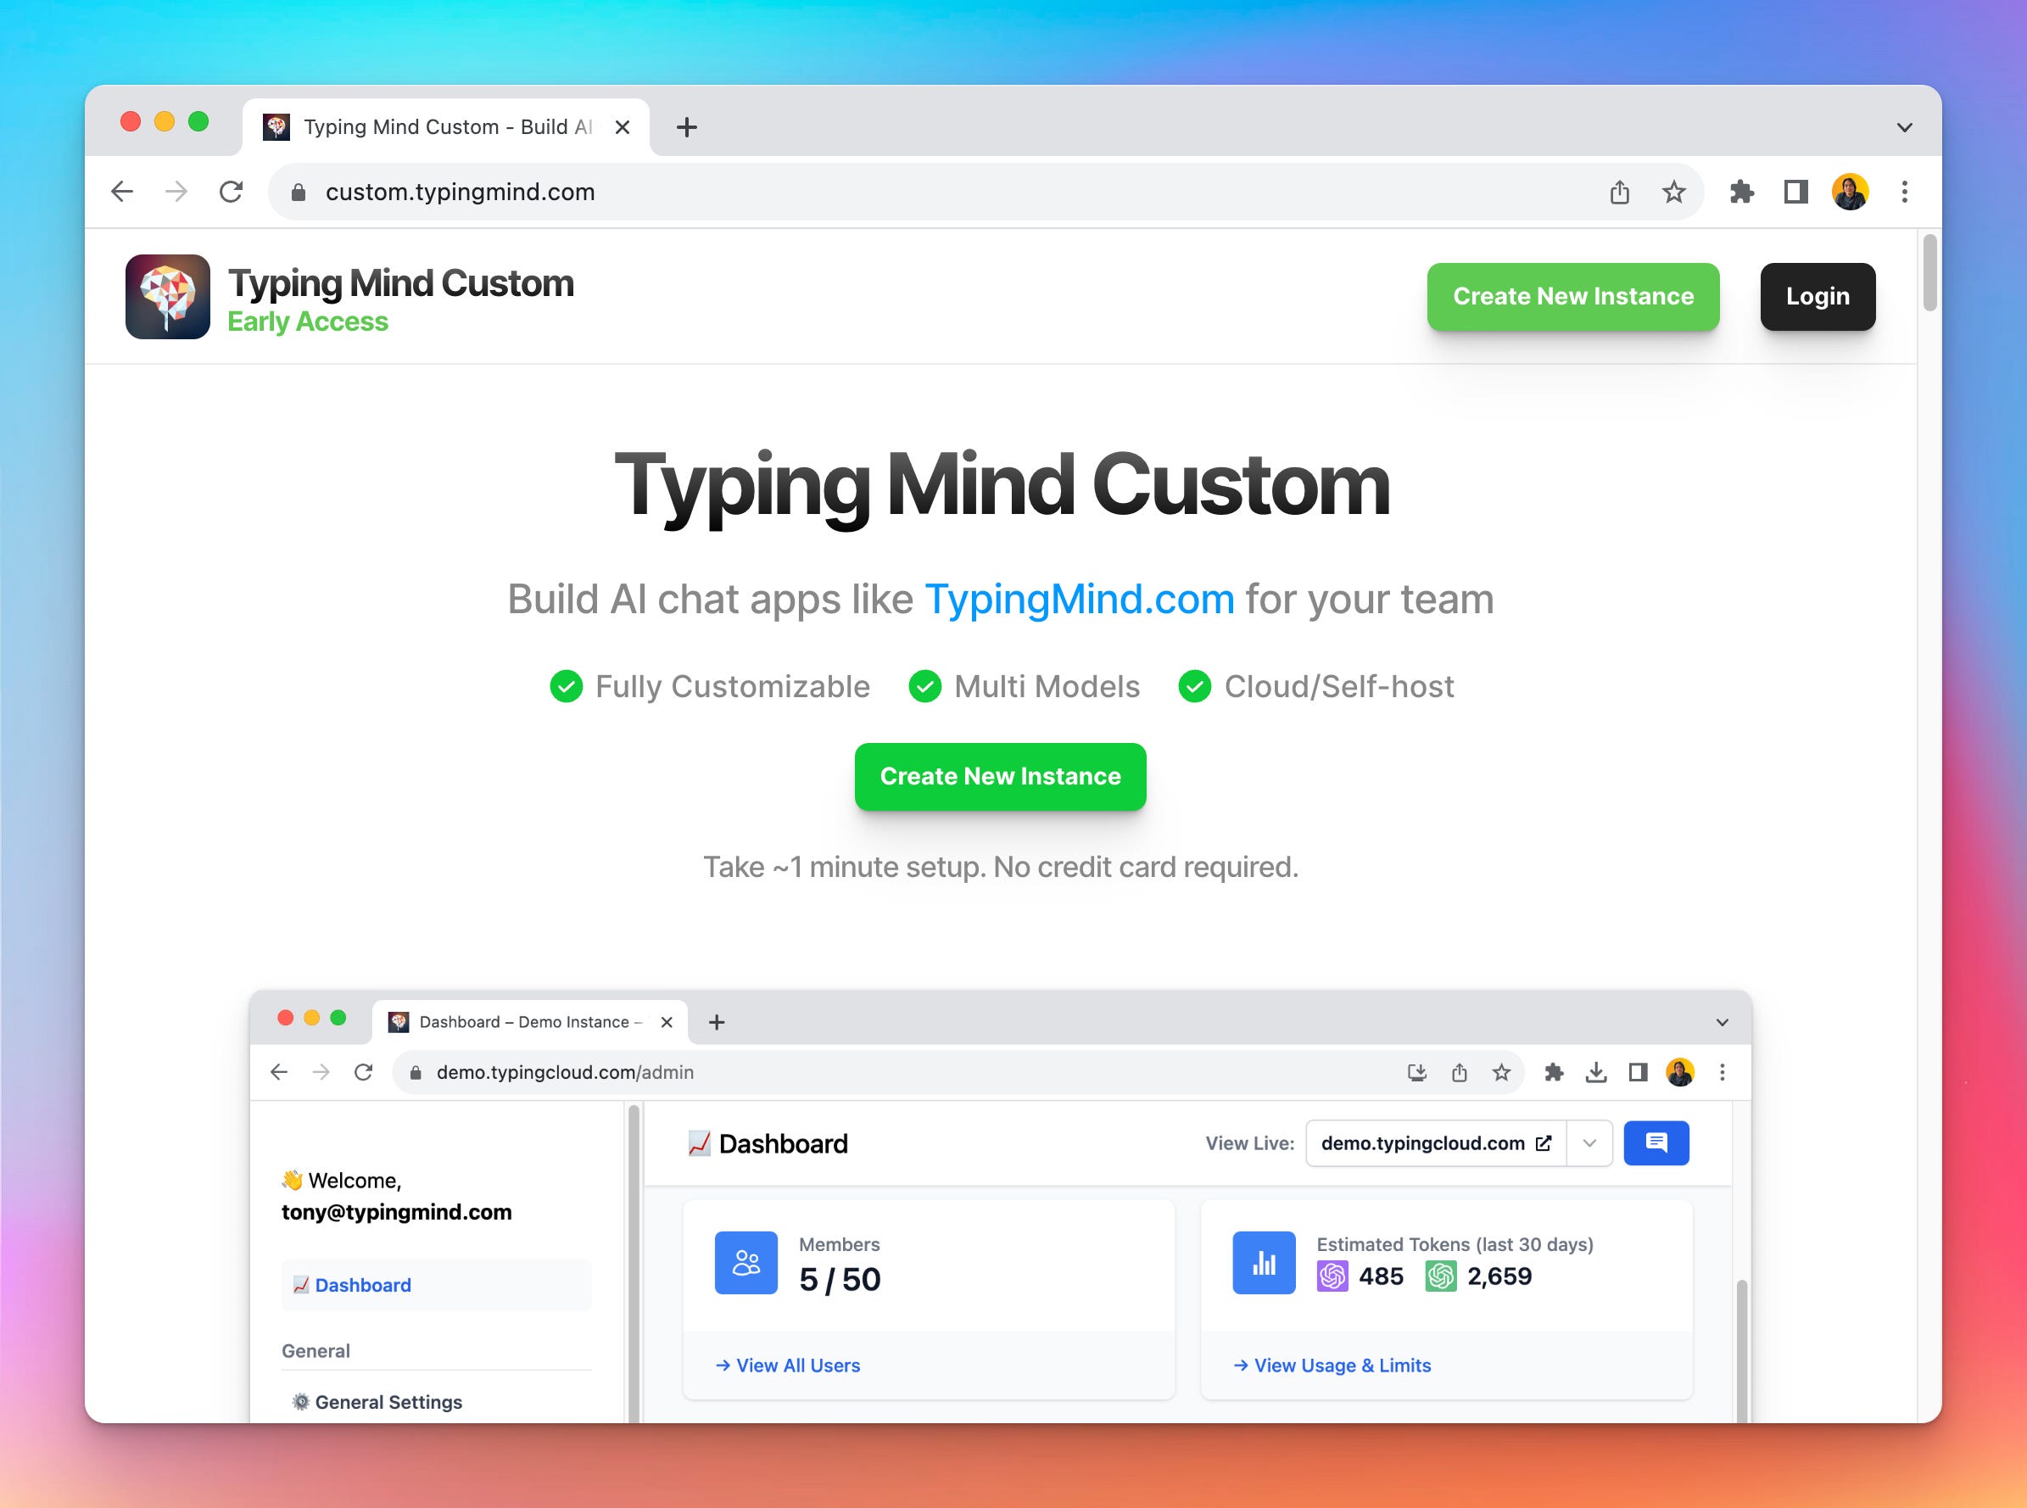Screen dimensions: 2027x1508
Task: Open a new browser tab with the plus
Action: click(x=687, y=127)
